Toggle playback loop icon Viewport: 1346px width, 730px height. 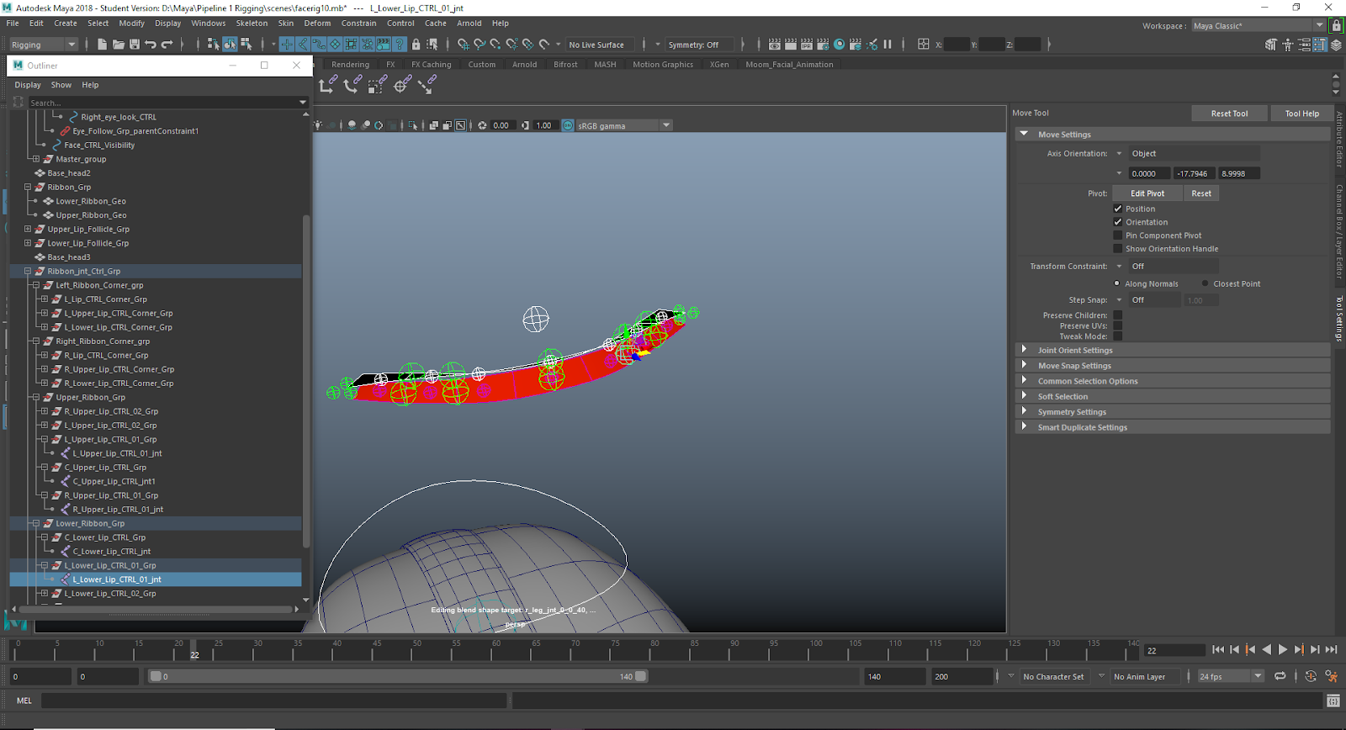[1280, 676]
